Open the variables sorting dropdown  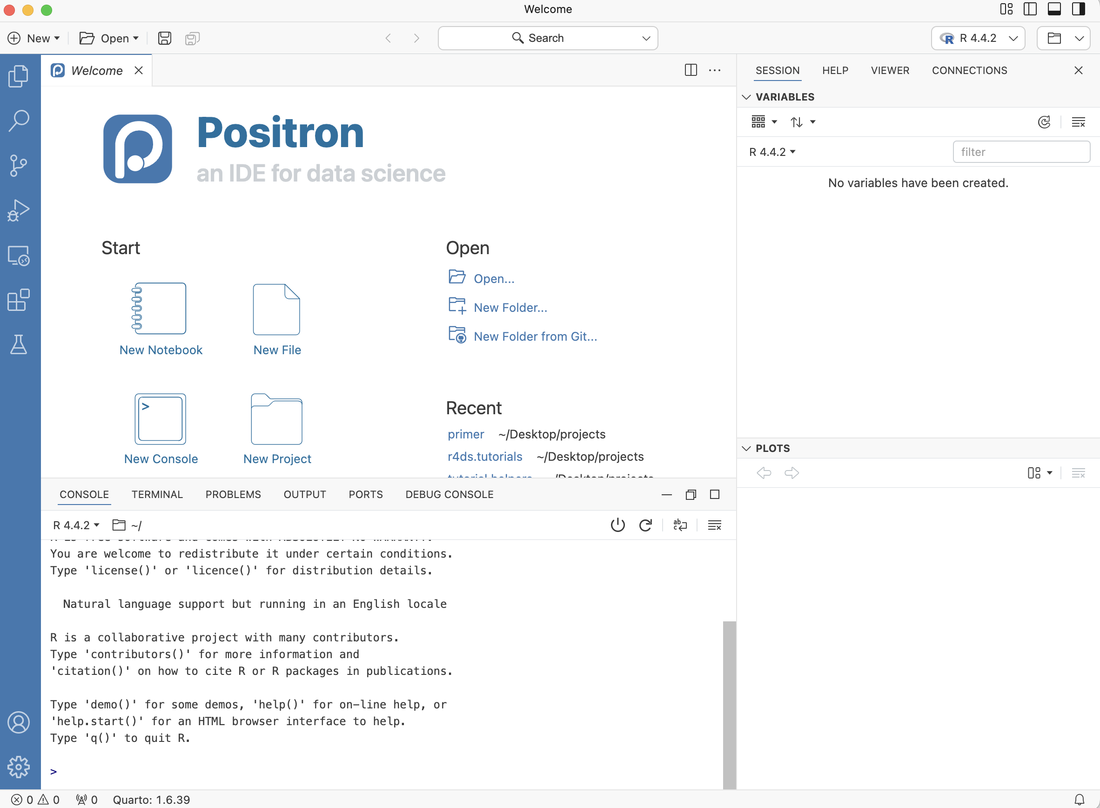pos(803,122)
